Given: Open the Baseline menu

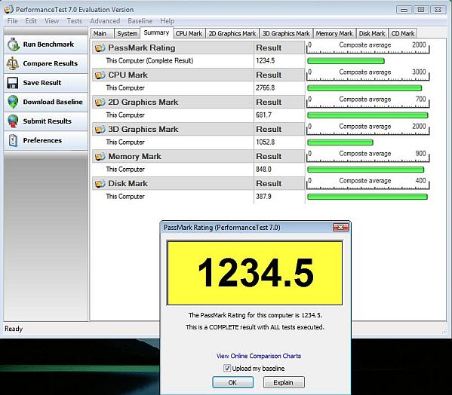Looking at the screenshot, I should point(140,21).
